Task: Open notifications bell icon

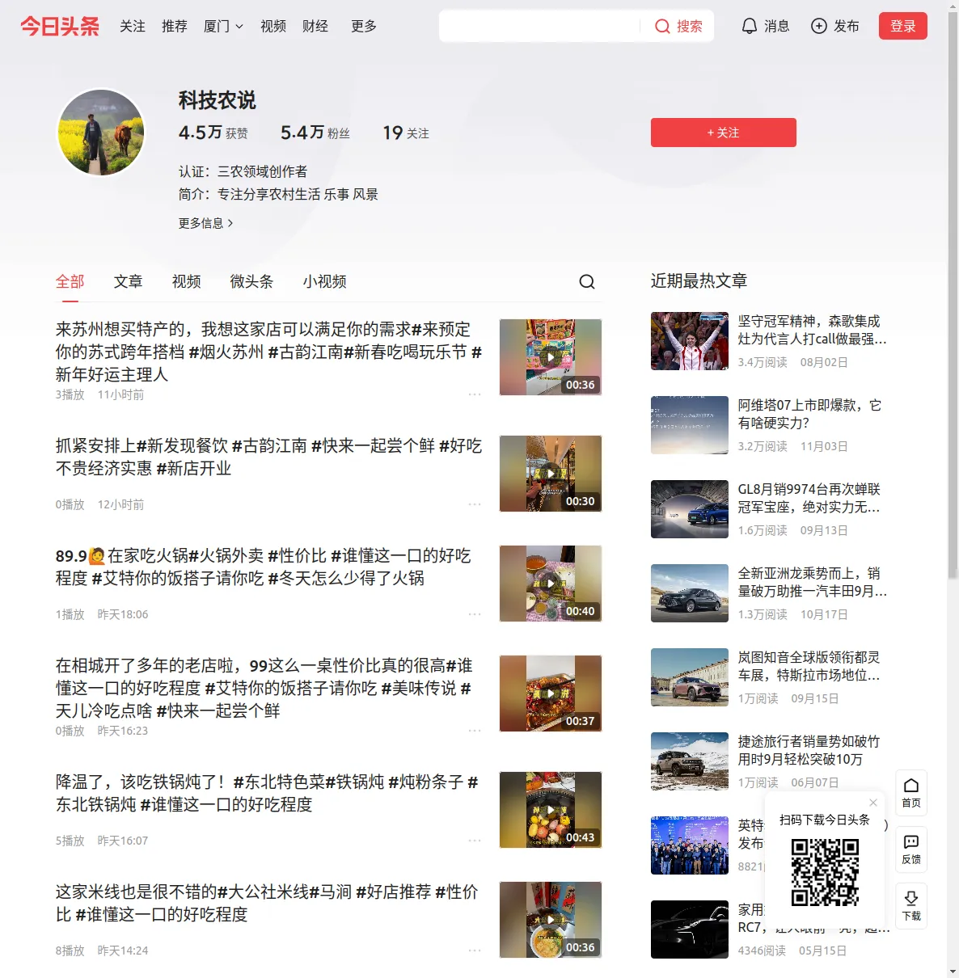Action: coord(750,27)
